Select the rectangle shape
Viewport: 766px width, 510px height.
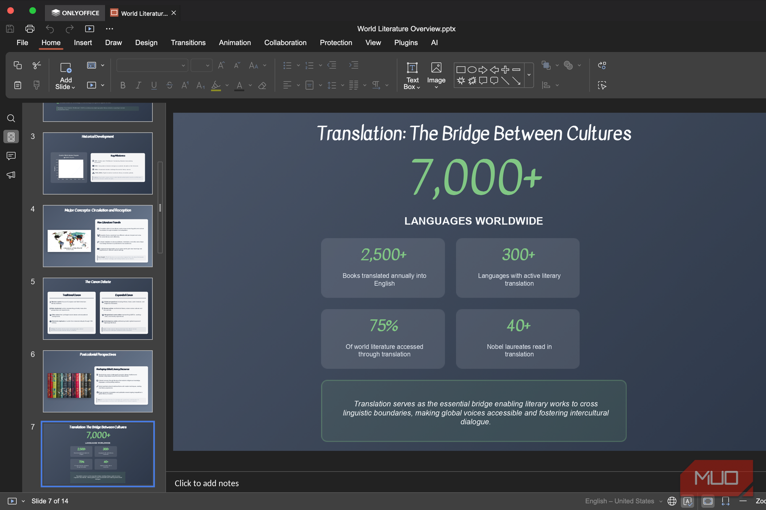click(x=461, y=69)
